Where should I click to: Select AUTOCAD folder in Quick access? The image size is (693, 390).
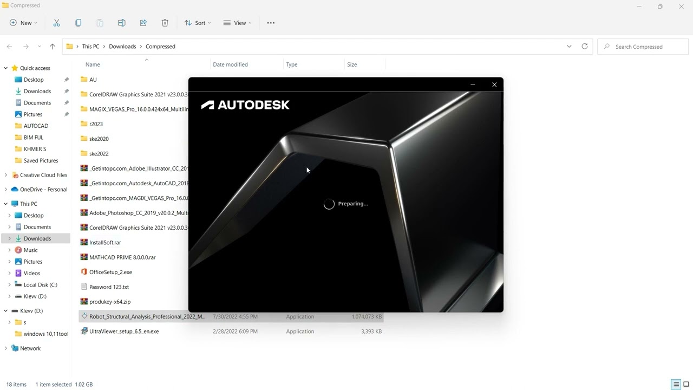click(x=36, y=126)
